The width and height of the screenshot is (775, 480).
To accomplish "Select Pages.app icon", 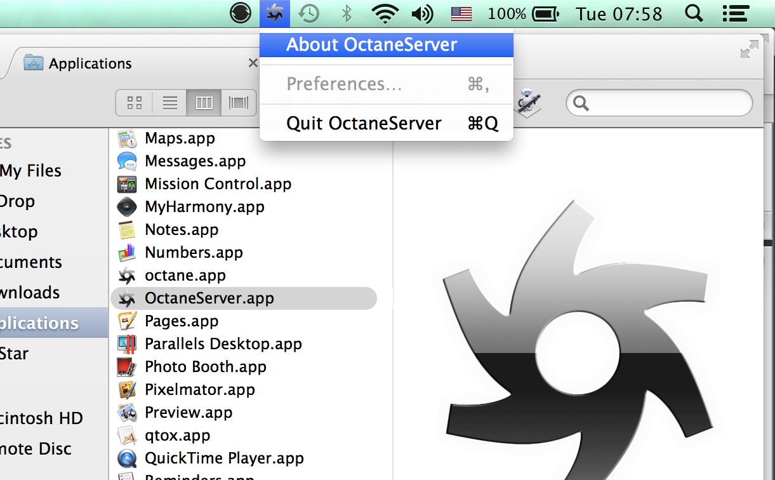I will 127,321.
